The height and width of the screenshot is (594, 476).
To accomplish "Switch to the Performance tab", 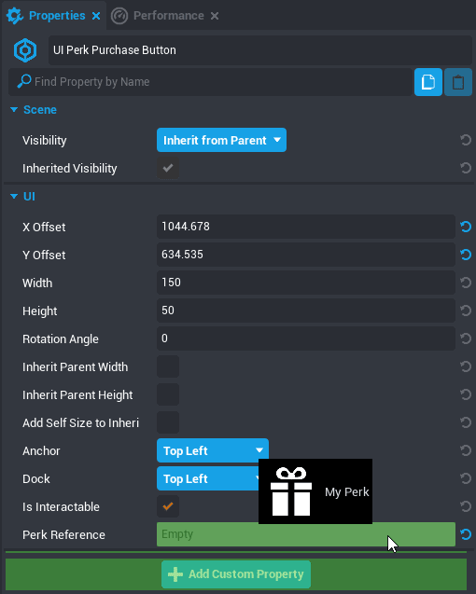I will [168, 16].
